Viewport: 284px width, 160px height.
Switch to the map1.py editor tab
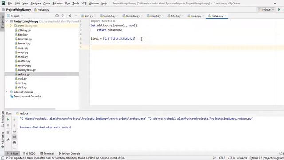[155, 16]
